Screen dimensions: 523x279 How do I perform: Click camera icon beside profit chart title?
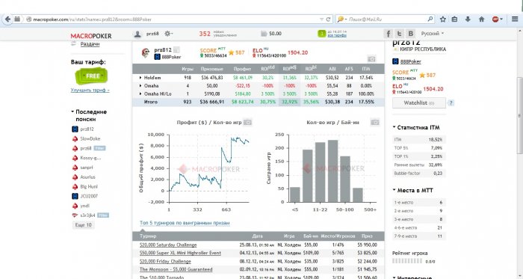click(x=247, y=123)
